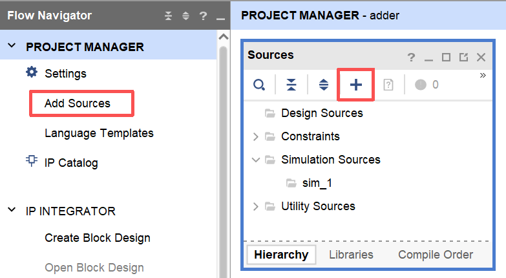Viewport: 506px width, 278px height.
Task: Click Sources panel help question mark
Action: [411, 58]
